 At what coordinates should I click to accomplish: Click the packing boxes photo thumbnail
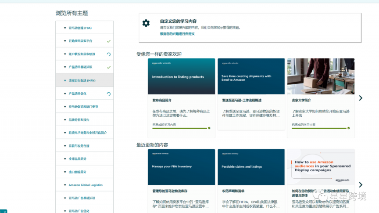coord(321,76)
